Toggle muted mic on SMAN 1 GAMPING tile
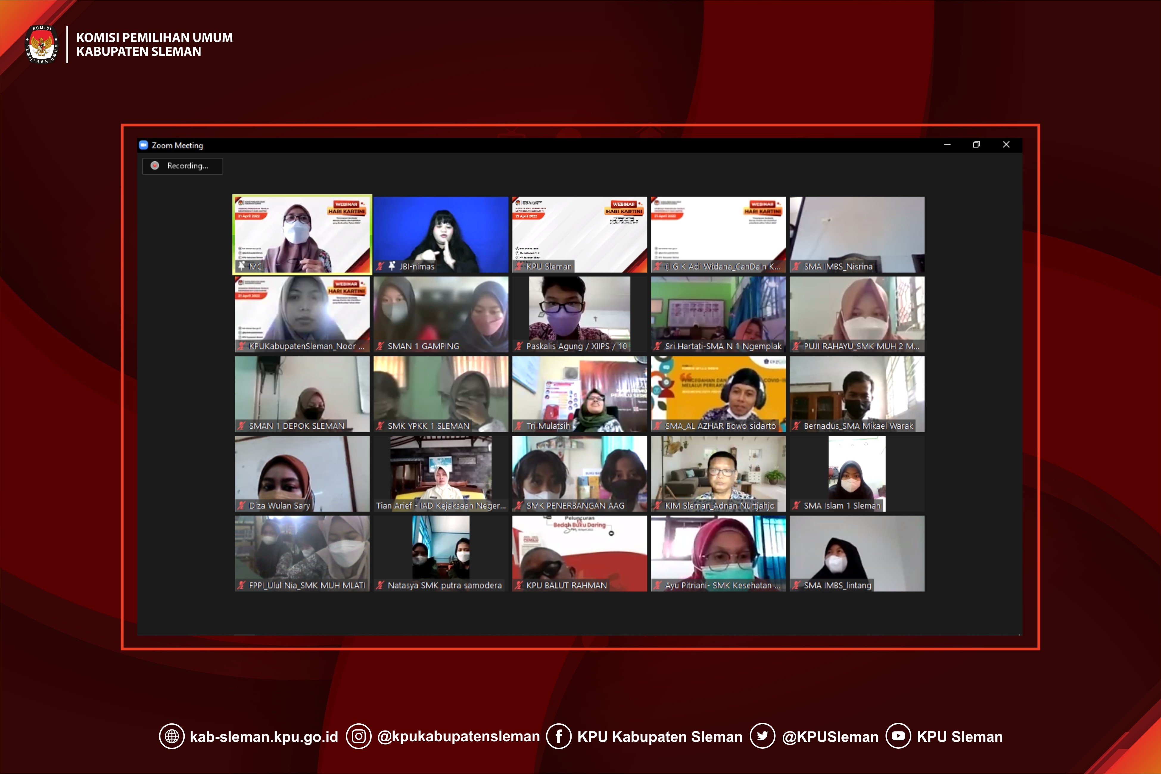 tap(380, 346)
